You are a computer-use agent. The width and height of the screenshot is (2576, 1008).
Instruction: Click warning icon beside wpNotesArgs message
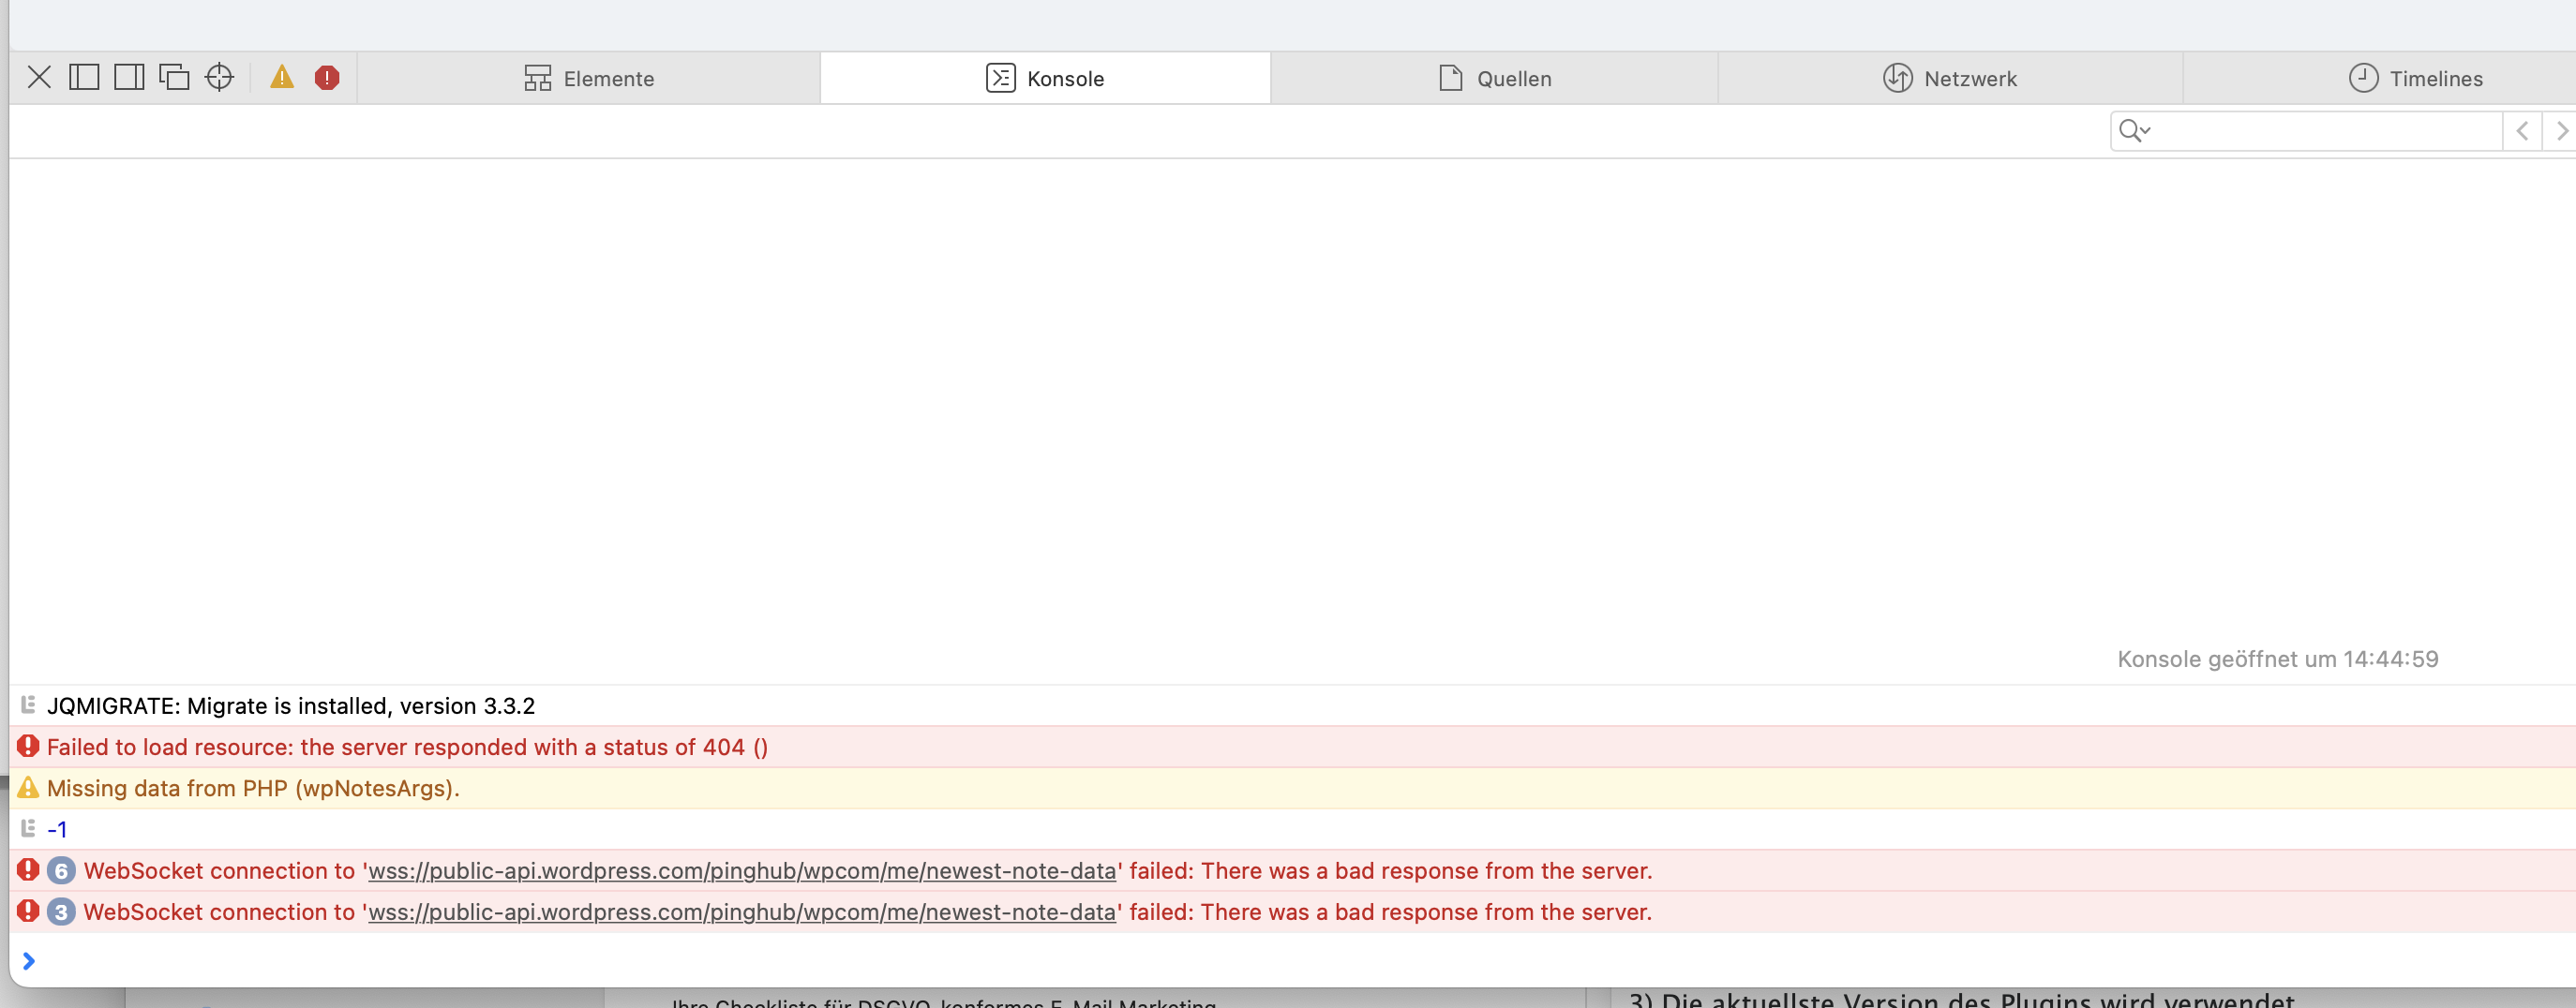pyautogui.click(x=28, y=787)
